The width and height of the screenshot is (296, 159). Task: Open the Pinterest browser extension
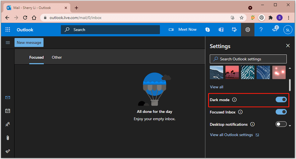pos(261,17)
